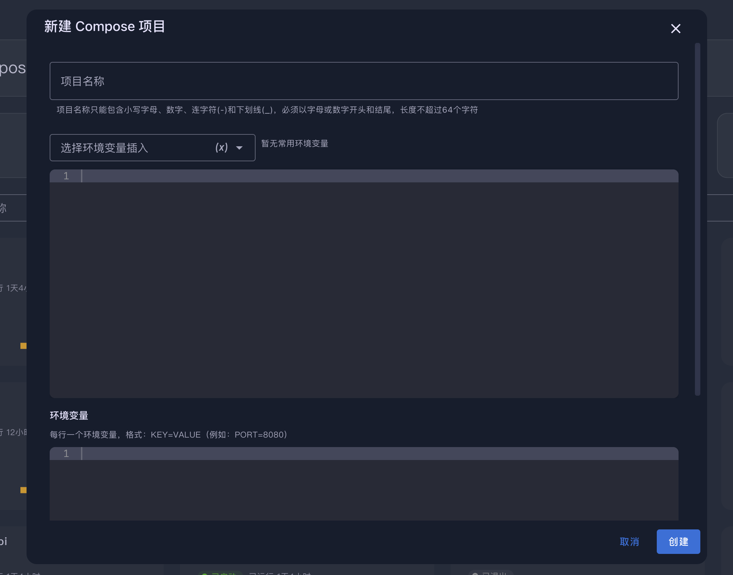
Task: Click the upper orange status square at left
Action: [23, 346]
